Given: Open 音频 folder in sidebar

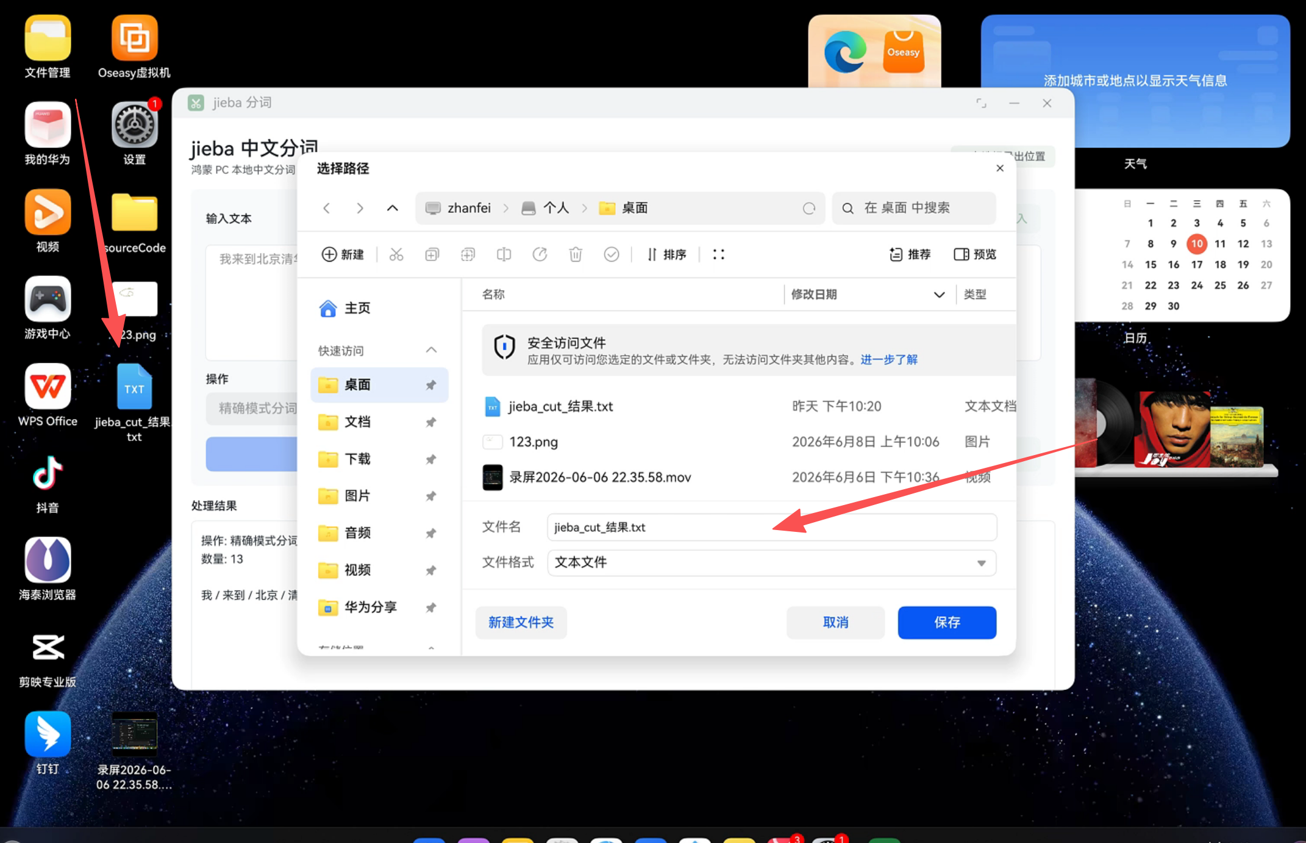Looking at the screenshot, I should [x=379, y=533].
